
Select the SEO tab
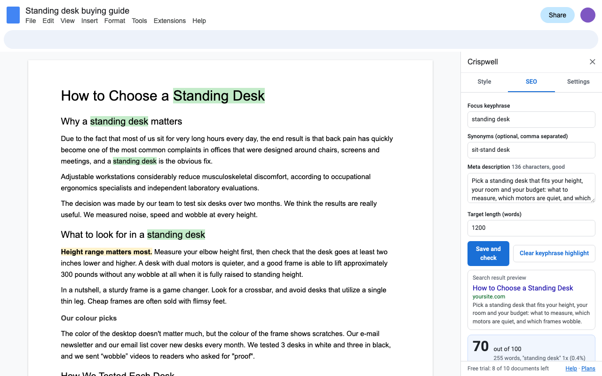[x=531, y=82]
